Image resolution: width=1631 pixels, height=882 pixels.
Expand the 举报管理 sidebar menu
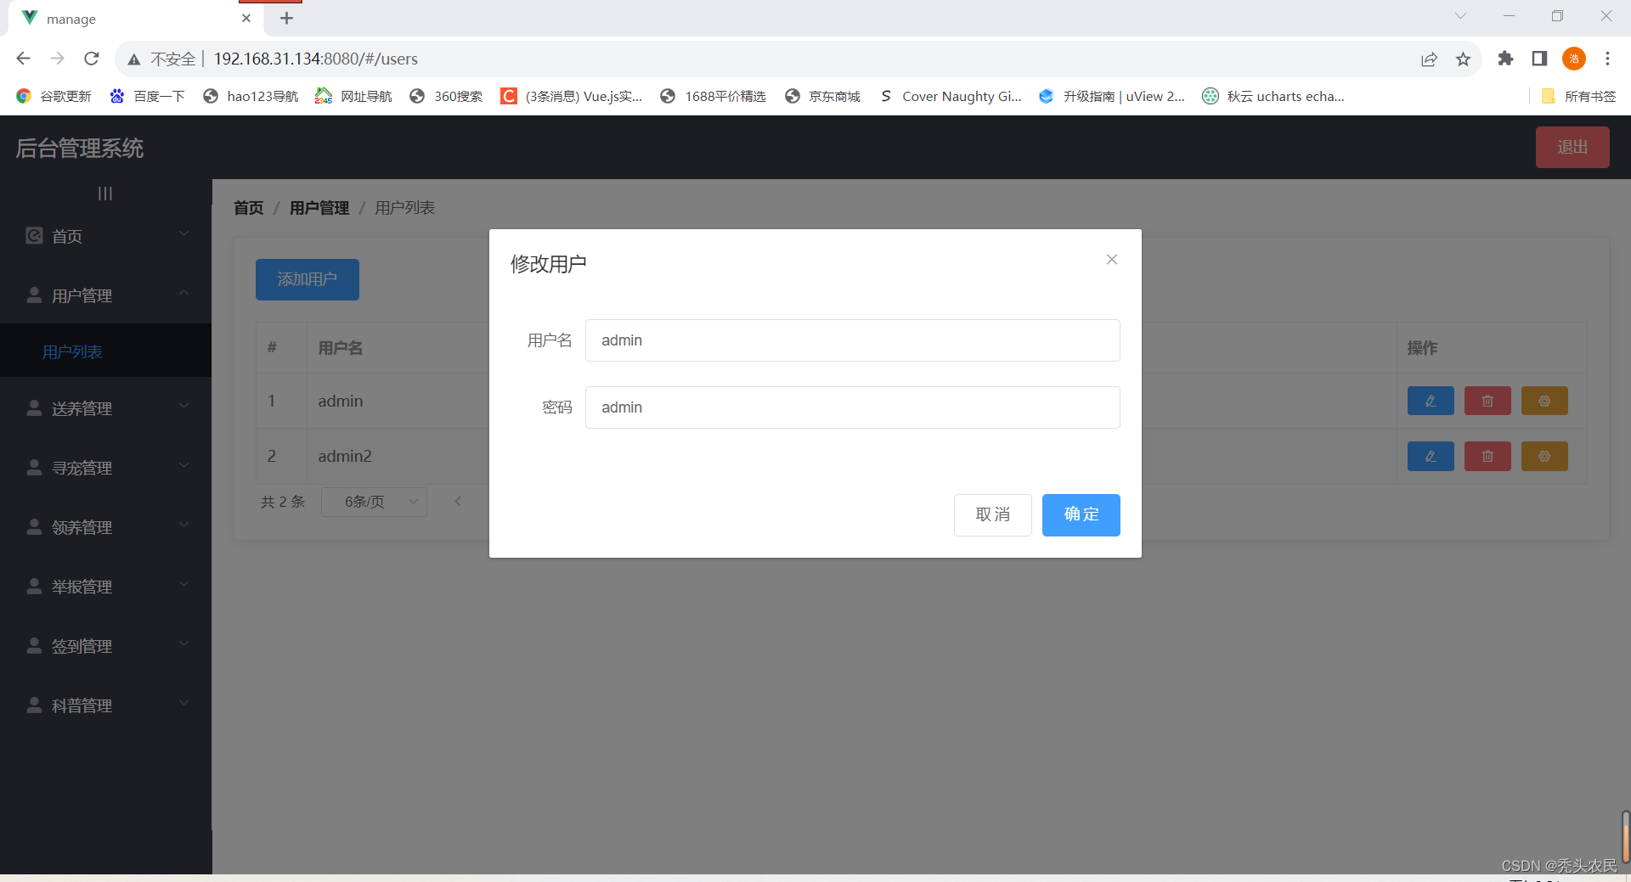105,587
